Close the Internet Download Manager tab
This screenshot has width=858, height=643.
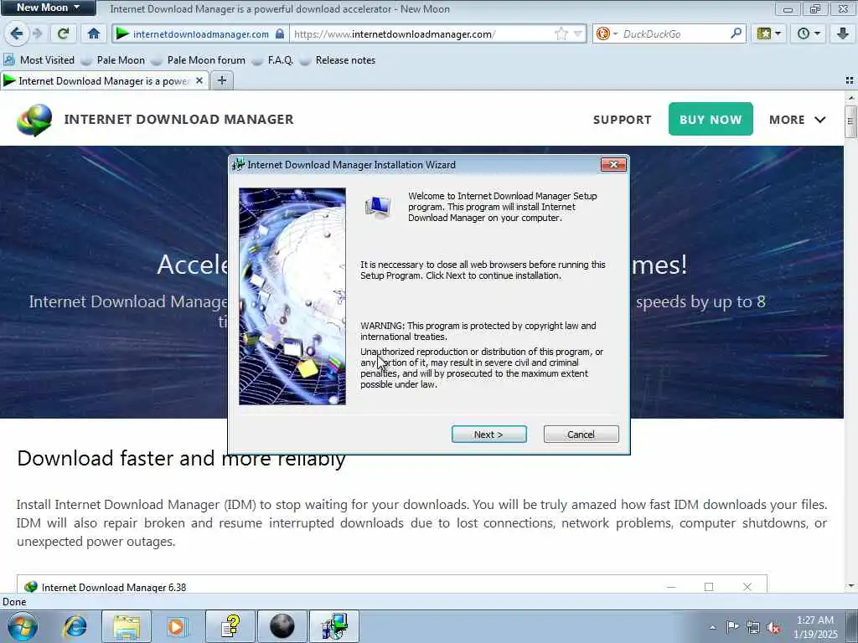(x=199, y=81)
